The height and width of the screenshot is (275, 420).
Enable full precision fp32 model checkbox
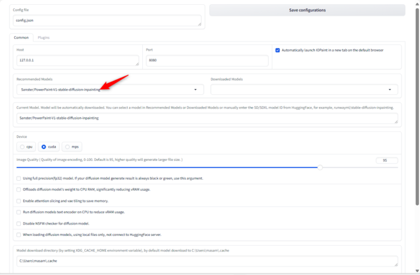[x=19, y=178]
